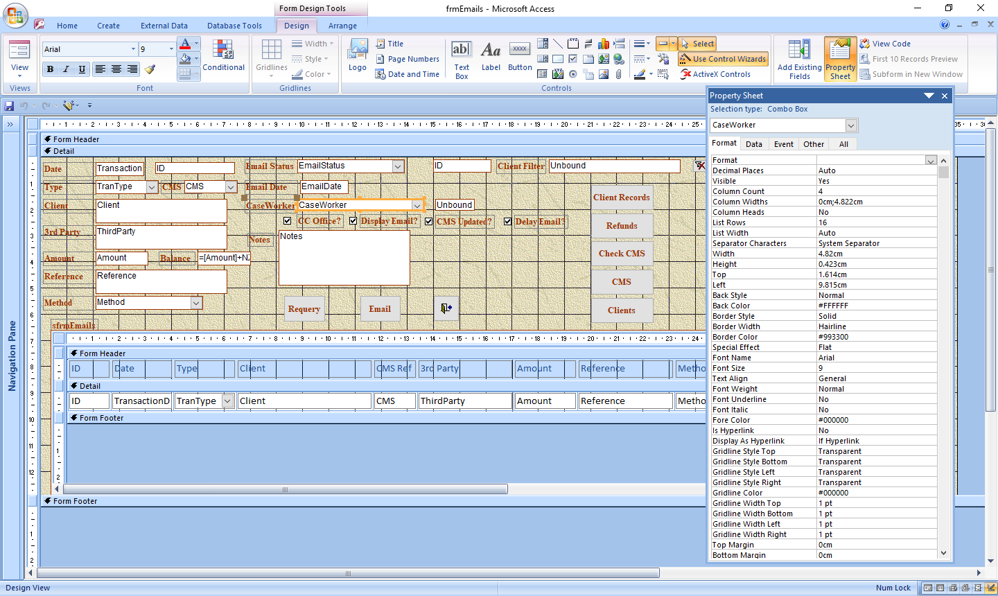Click the Save icon in quick access toolbar
Screen dimensions: 998x596
point(9,106)
